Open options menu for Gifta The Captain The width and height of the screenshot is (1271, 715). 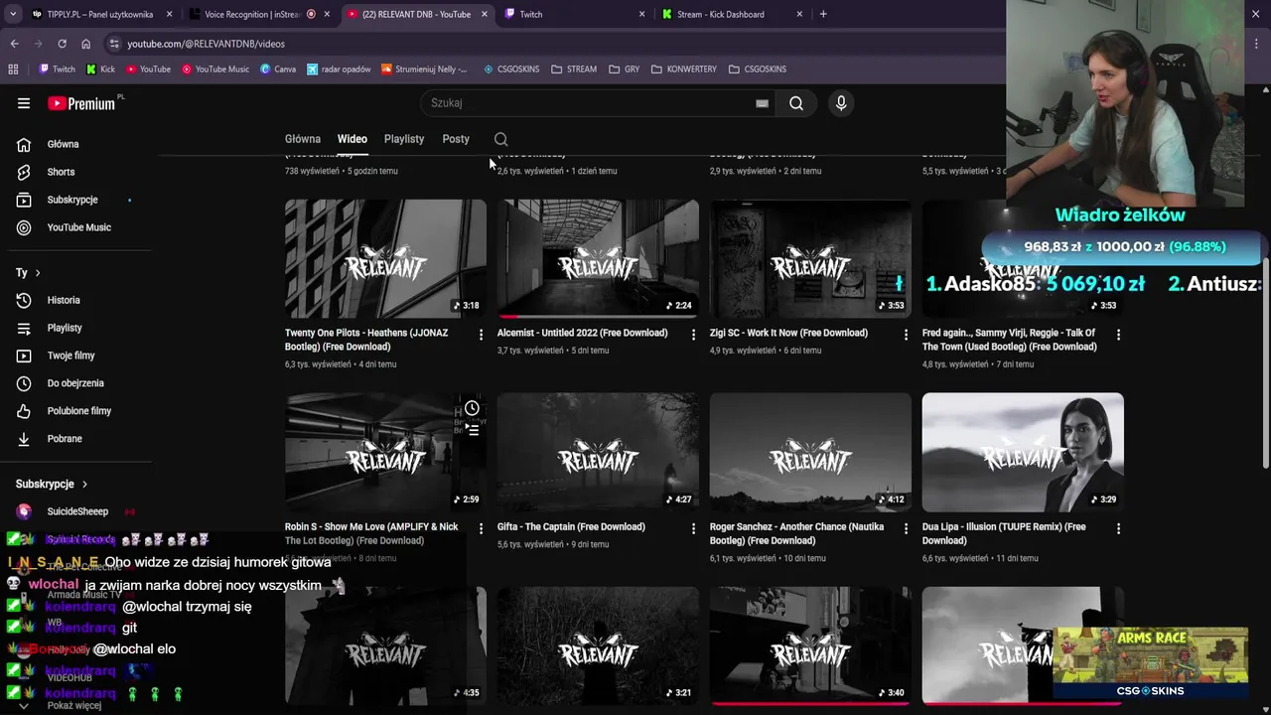pyautogui.click(x=693, y=528)
